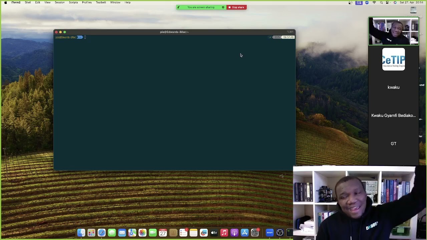Screen dimensions: 427x240
Task: Select participant "Kwaku Gyamfi Bediako..."
Action: [394, 116]
